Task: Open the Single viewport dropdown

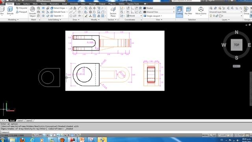Action: point(153,16)
